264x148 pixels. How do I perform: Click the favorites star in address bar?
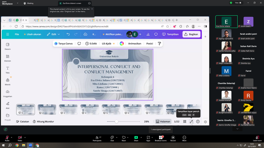pyautogui.click(x=167, y=26)
